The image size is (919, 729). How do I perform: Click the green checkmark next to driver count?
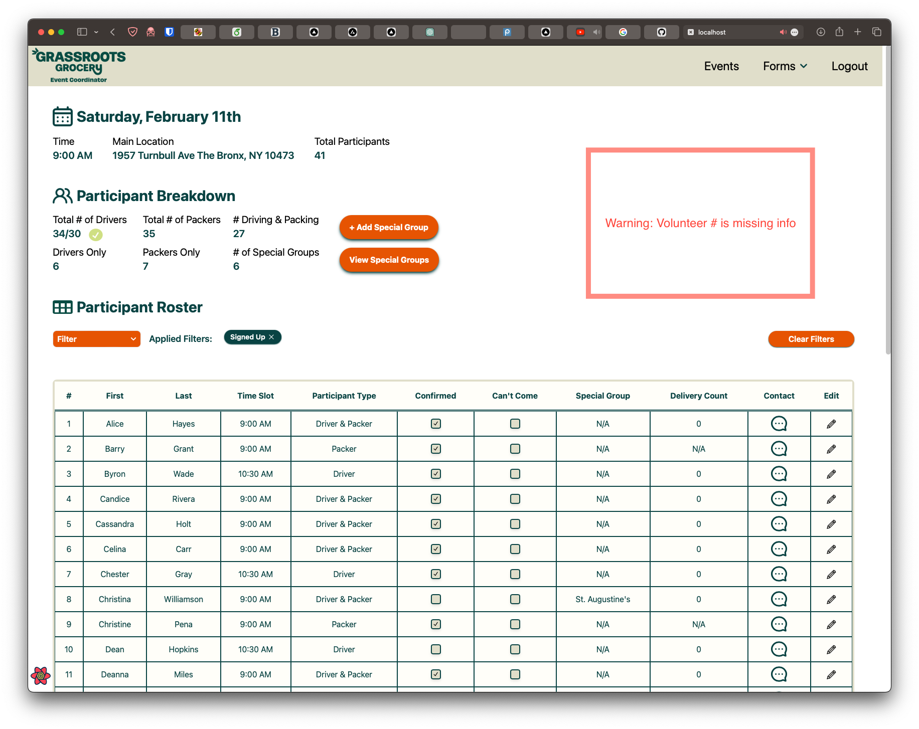96,235
